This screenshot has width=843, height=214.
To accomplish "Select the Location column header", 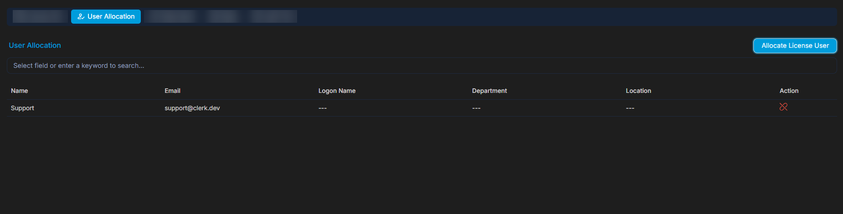I will click(x=638, y=91).
